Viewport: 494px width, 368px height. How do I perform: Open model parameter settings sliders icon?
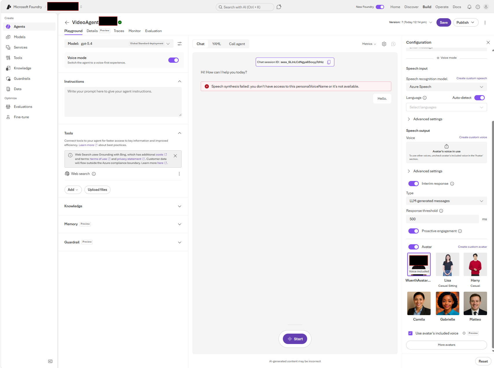tap(180, 44)
